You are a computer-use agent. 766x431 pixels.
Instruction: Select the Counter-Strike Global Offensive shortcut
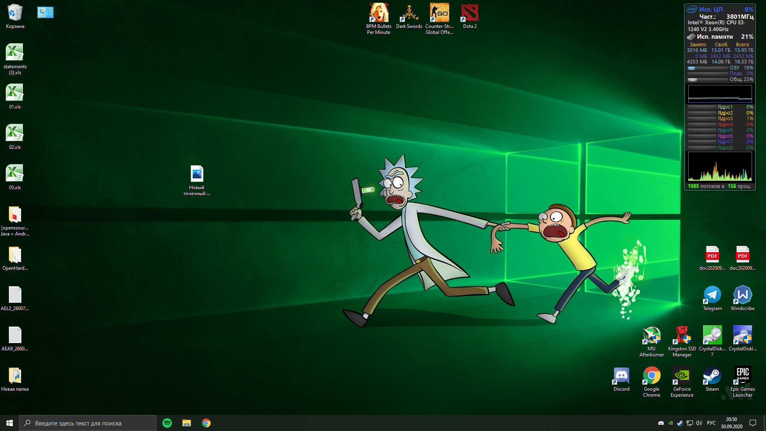(x=439, y=19)
